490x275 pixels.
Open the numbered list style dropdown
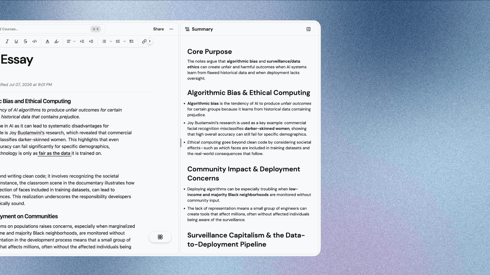[x=125, y=41]
